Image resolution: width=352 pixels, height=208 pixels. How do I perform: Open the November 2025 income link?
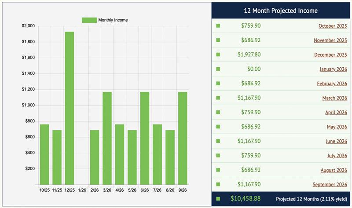click(x=330, y=40)
